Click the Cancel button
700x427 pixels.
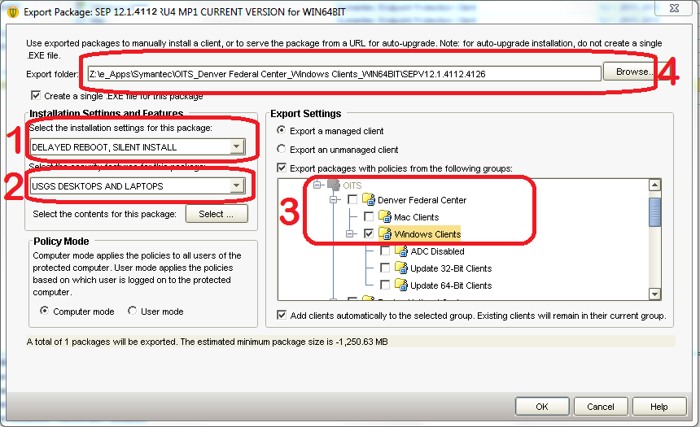click(x=601, y=407)
